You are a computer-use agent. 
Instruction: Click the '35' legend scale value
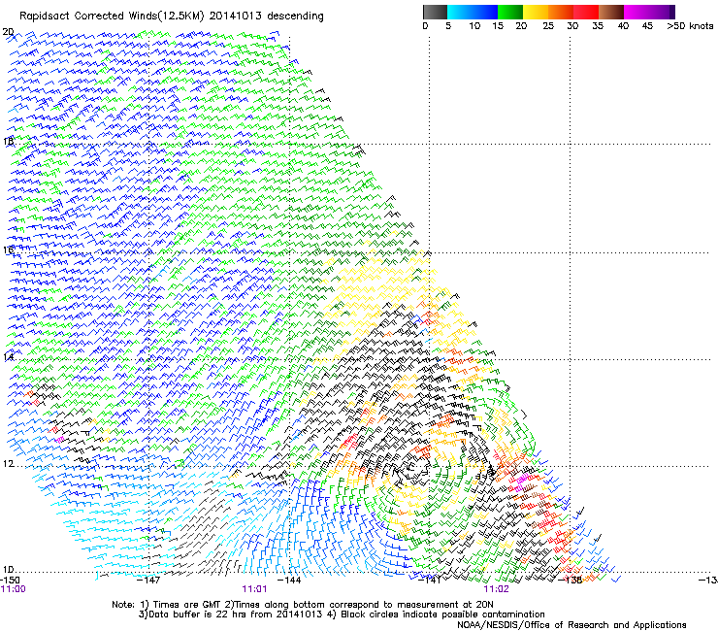pyautogui.click(x=598, y=26)
